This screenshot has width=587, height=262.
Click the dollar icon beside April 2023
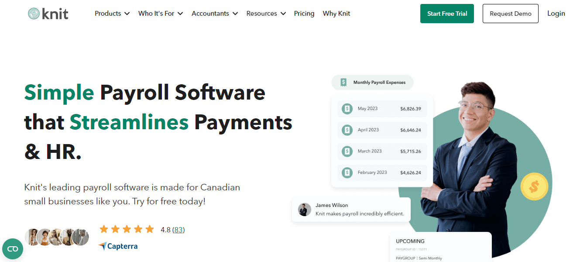(347, 130)
